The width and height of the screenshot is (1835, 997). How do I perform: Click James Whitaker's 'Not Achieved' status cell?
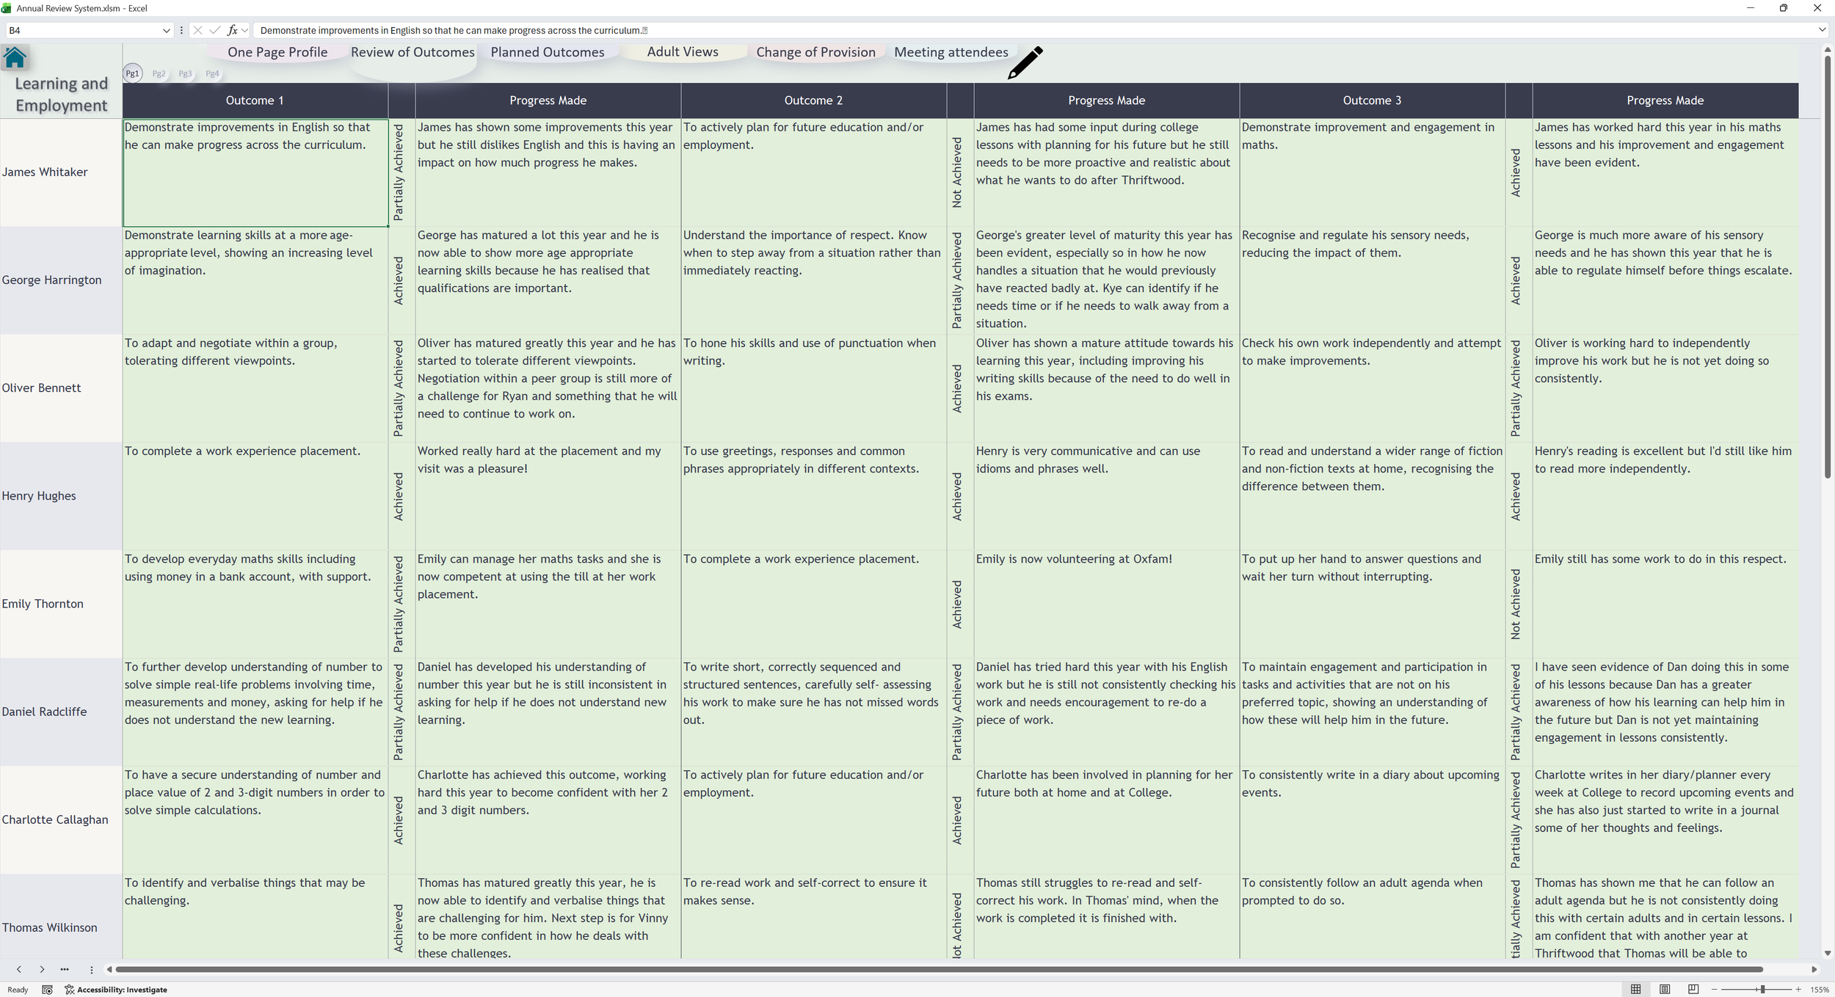point(960,172)
